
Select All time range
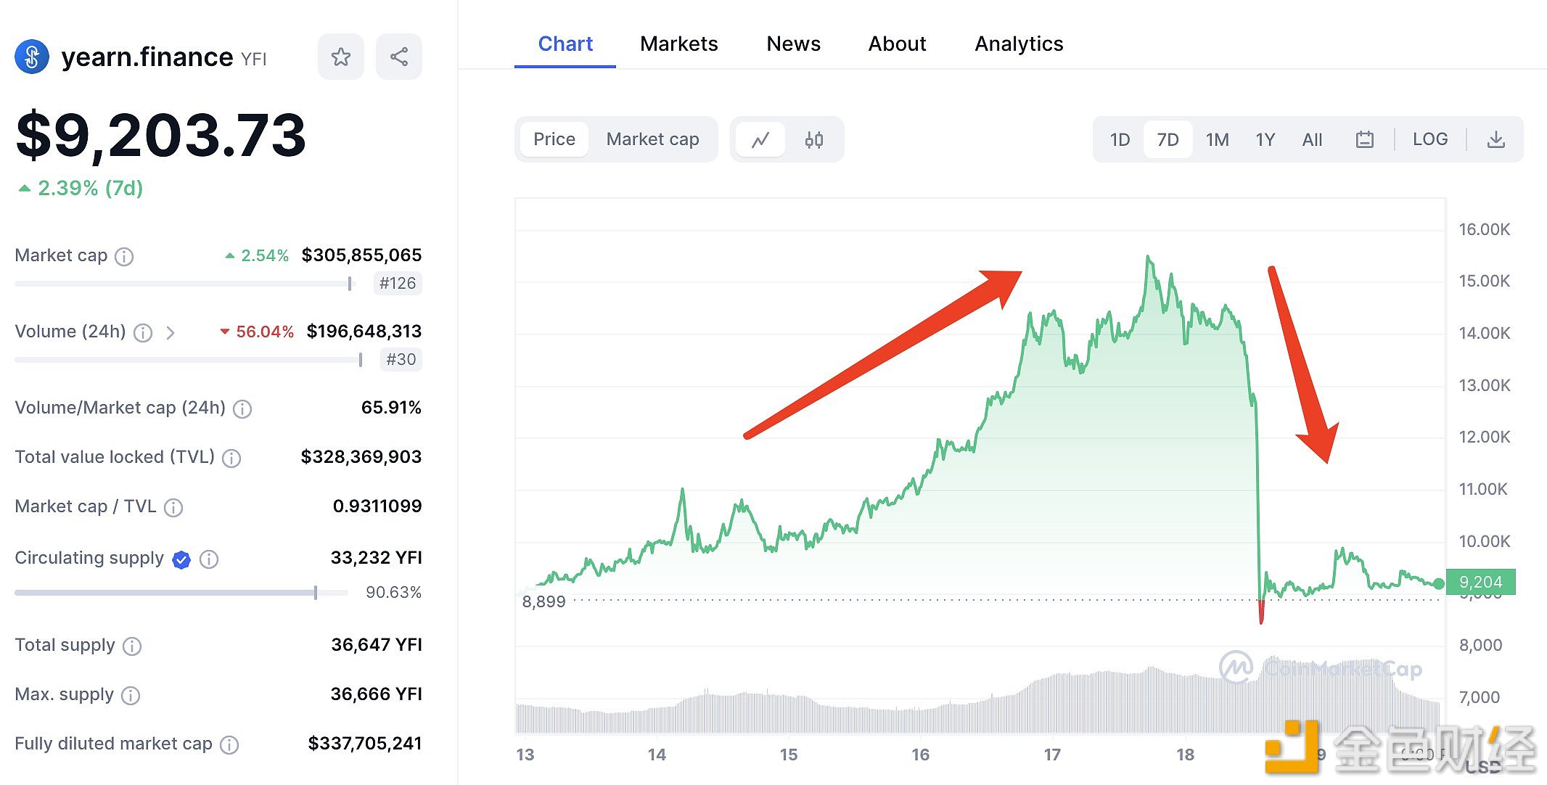click(1312, 139)
